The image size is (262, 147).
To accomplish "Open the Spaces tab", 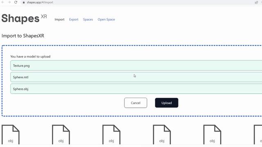I will pos(88,19).
